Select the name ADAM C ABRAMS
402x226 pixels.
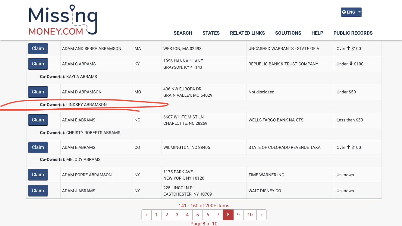(x=79, y=64)
